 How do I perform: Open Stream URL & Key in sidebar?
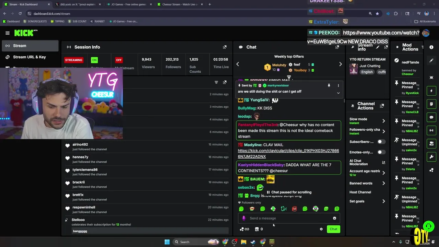coord(30,57)
